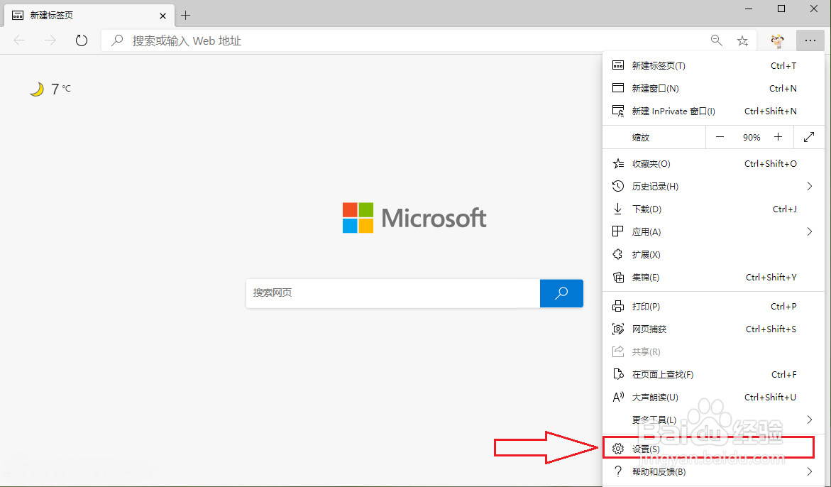Click the blue search button on page

561,293
